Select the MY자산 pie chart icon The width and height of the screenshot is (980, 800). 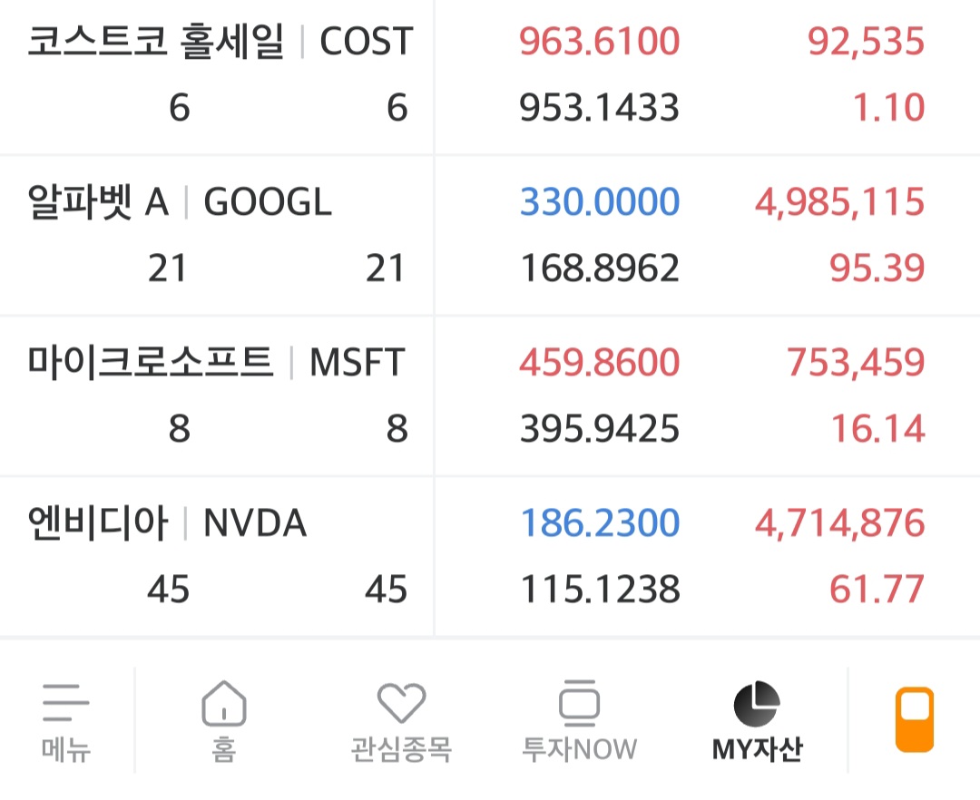[757, 704]
